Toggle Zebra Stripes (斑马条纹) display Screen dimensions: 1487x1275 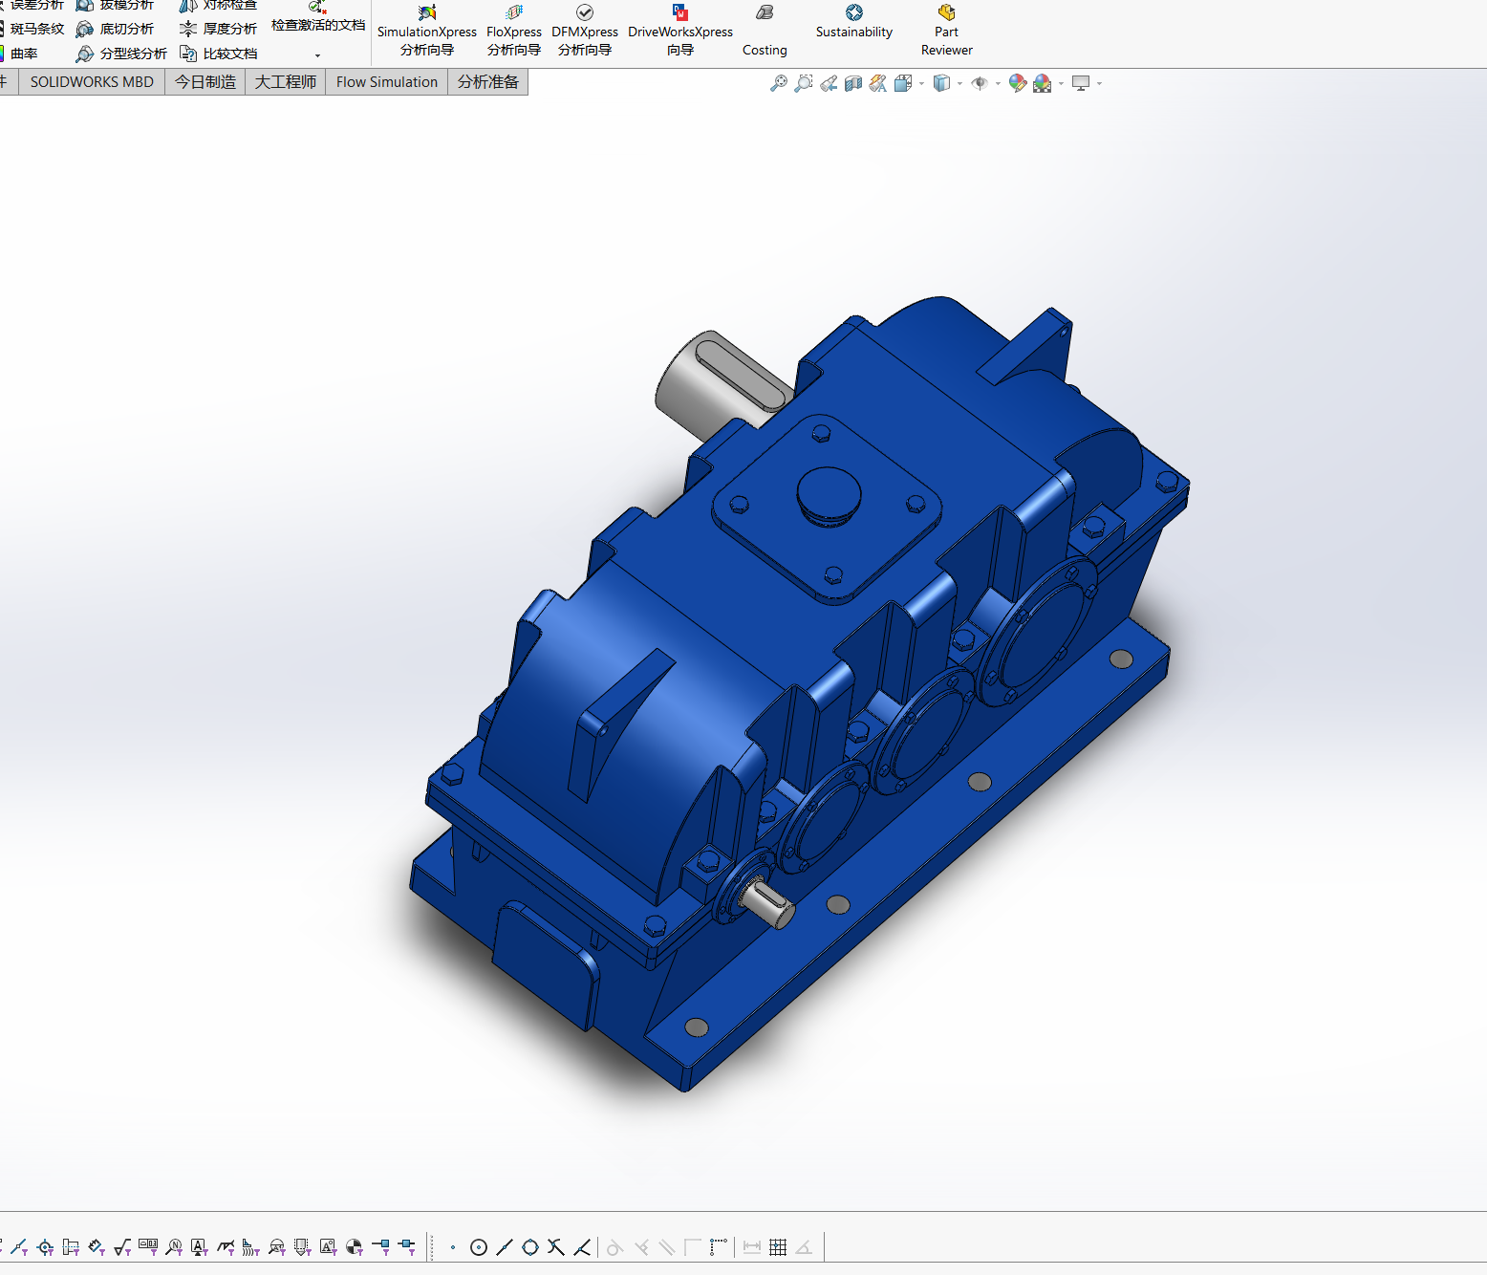click(32, 29)
